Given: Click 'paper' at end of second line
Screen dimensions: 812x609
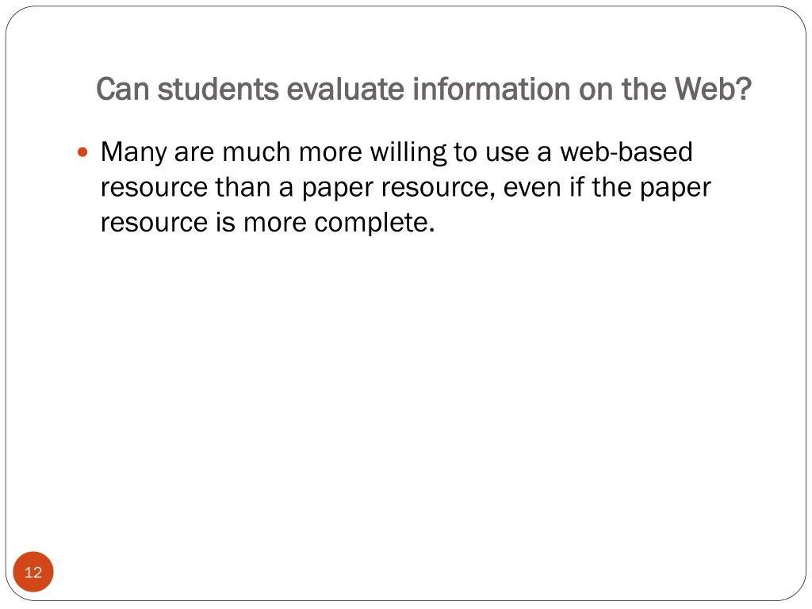Looking at the screenshot, I should [676, 189].
